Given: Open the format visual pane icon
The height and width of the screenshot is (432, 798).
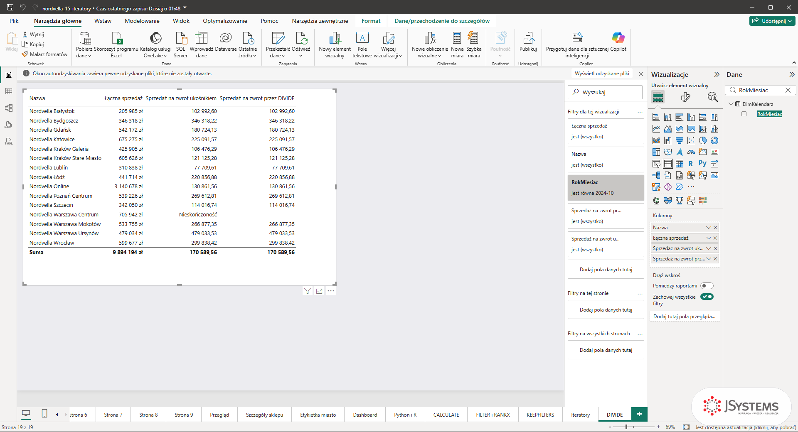Looking at the screenshot, I should (685, 97).
